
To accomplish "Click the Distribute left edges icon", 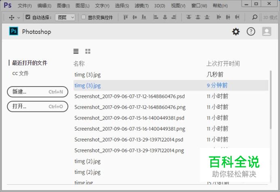I will (219, 17).
